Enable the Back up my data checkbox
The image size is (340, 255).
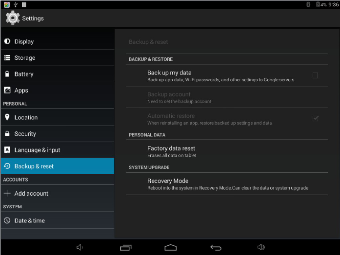click(x=315, y=75)
